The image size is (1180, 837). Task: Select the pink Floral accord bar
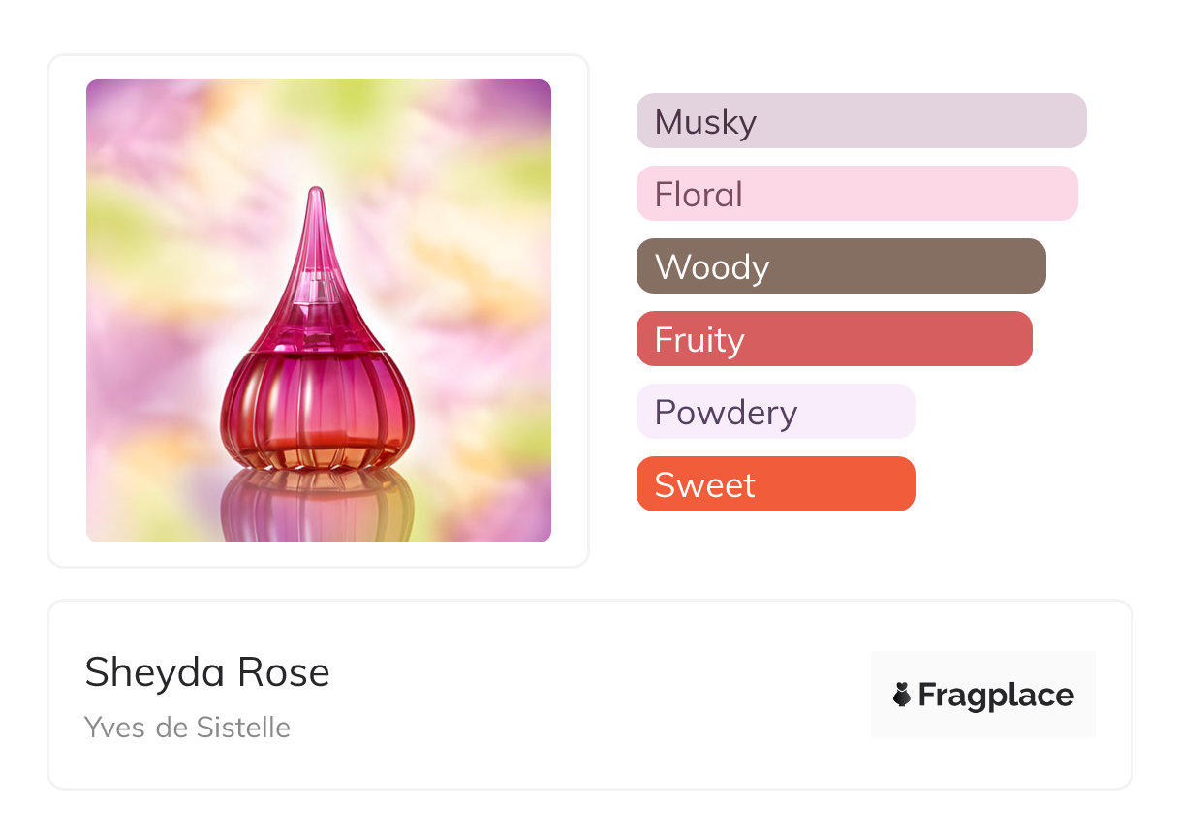coord(856,194)
